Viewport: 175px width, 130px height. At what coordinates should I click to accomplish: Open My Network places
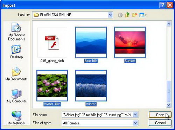point(16,118)
